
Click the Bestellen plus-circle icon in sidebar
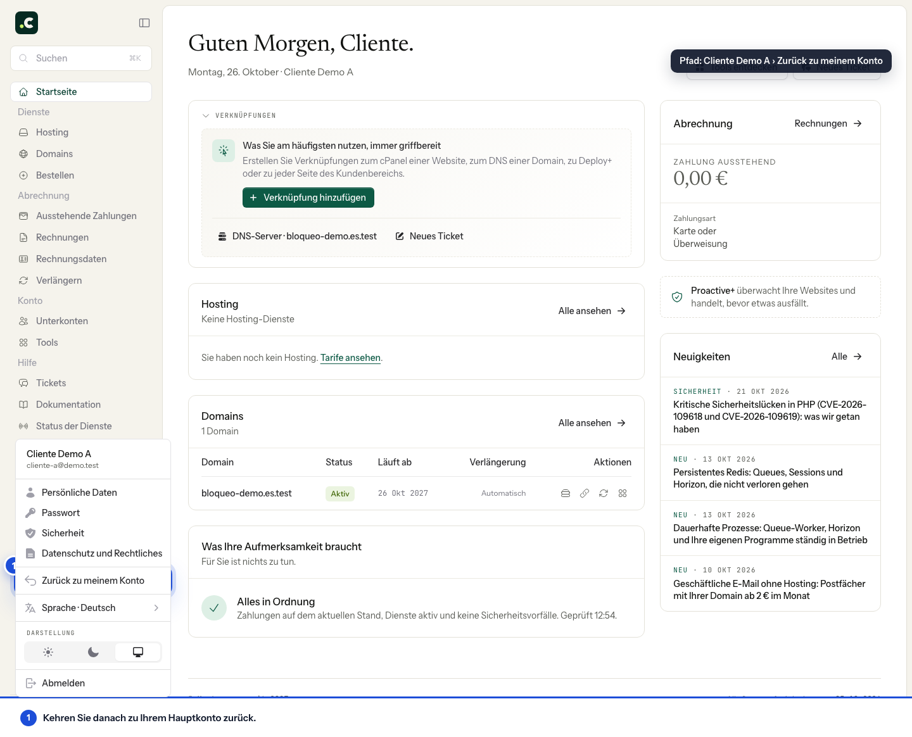[23, 175]
